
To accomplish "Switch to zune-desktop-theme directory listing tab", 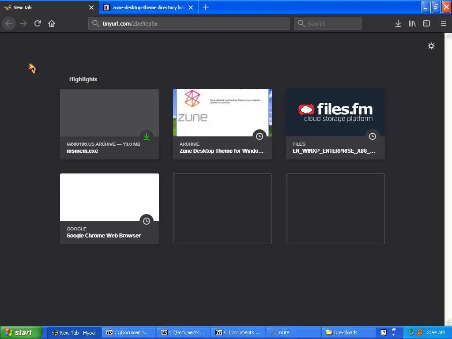I will [x=148, y=7].
